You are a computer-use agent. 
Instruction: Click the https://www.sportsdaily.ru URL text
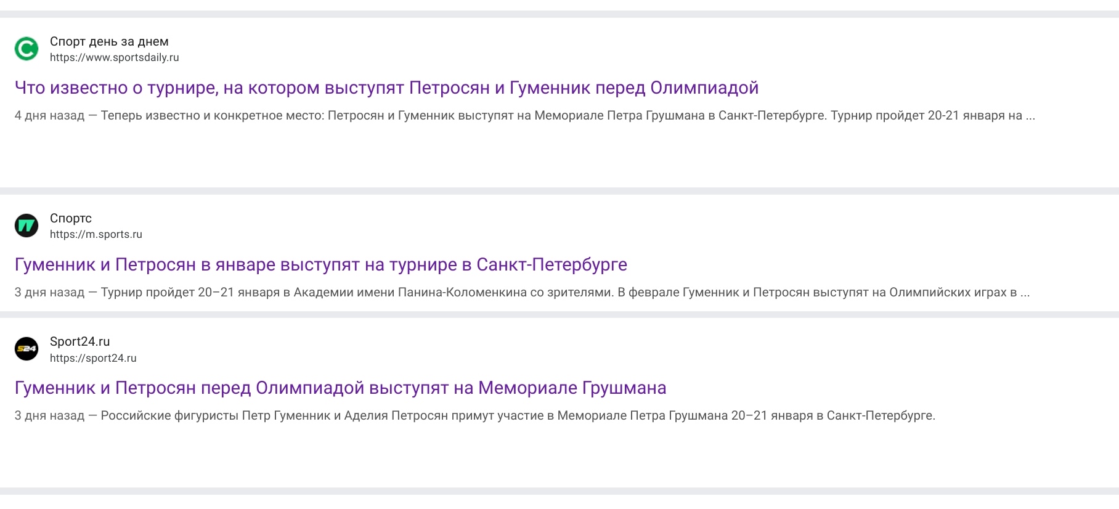click(x=115, y=57)
